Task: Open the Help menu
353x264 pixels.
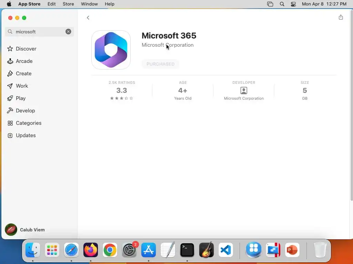Action: click(109, 4)
